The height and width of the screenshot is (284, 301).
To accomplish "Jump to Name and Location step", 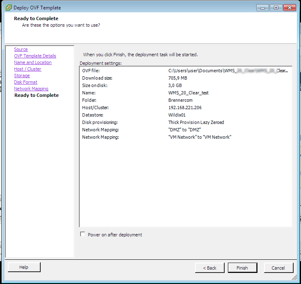I will coord(32,62).
